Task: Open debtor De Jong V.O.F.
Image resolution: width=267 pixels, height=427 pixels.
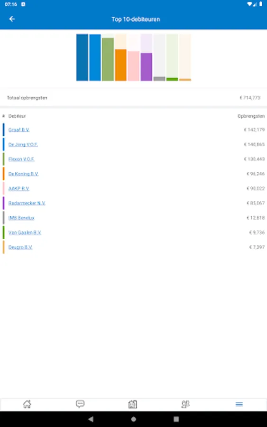Action: pos(23,145)
